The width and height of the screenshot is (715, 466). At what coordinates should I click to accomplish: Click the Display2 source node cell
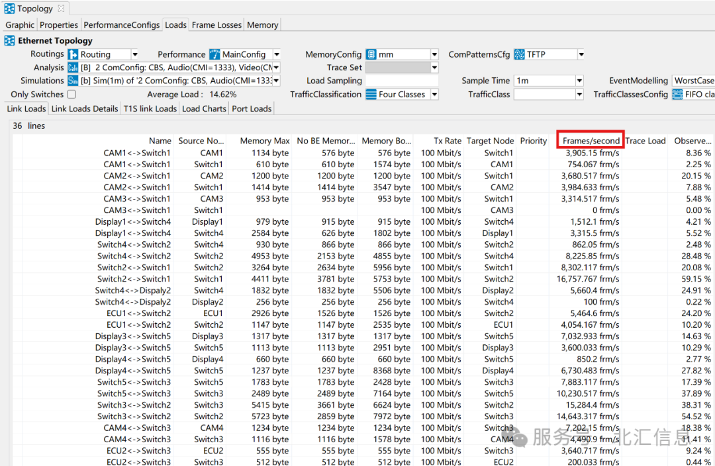tap(207, 301)
